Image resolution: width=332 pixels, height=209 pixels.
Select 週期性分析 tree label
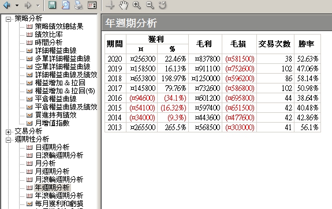pyautogui.click(x=32, y=139)
